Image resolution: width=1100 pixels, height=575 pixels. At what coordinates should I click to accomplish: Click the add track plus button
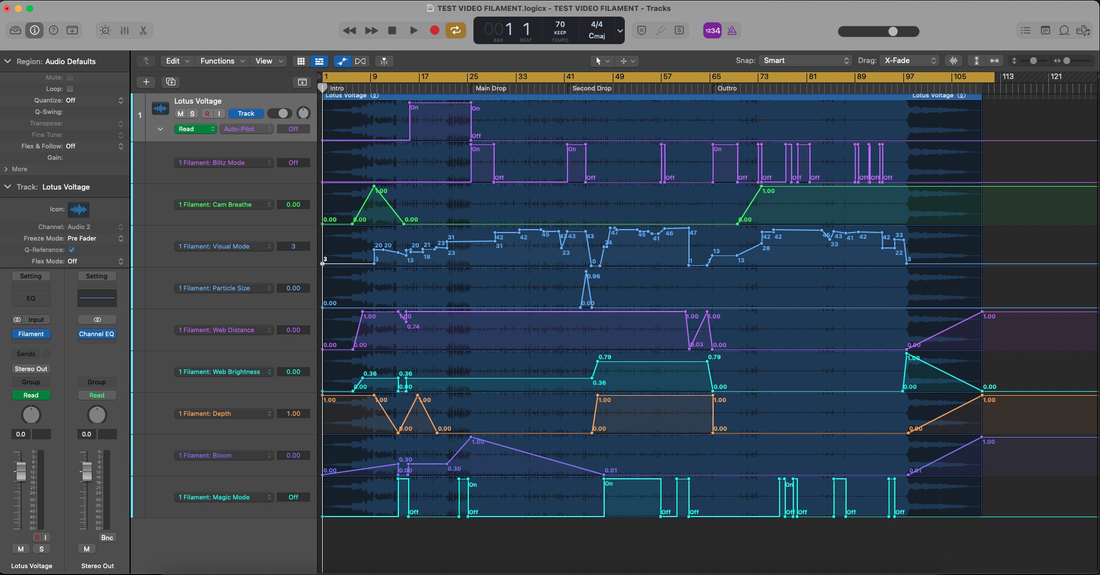[x=146, y=82]
